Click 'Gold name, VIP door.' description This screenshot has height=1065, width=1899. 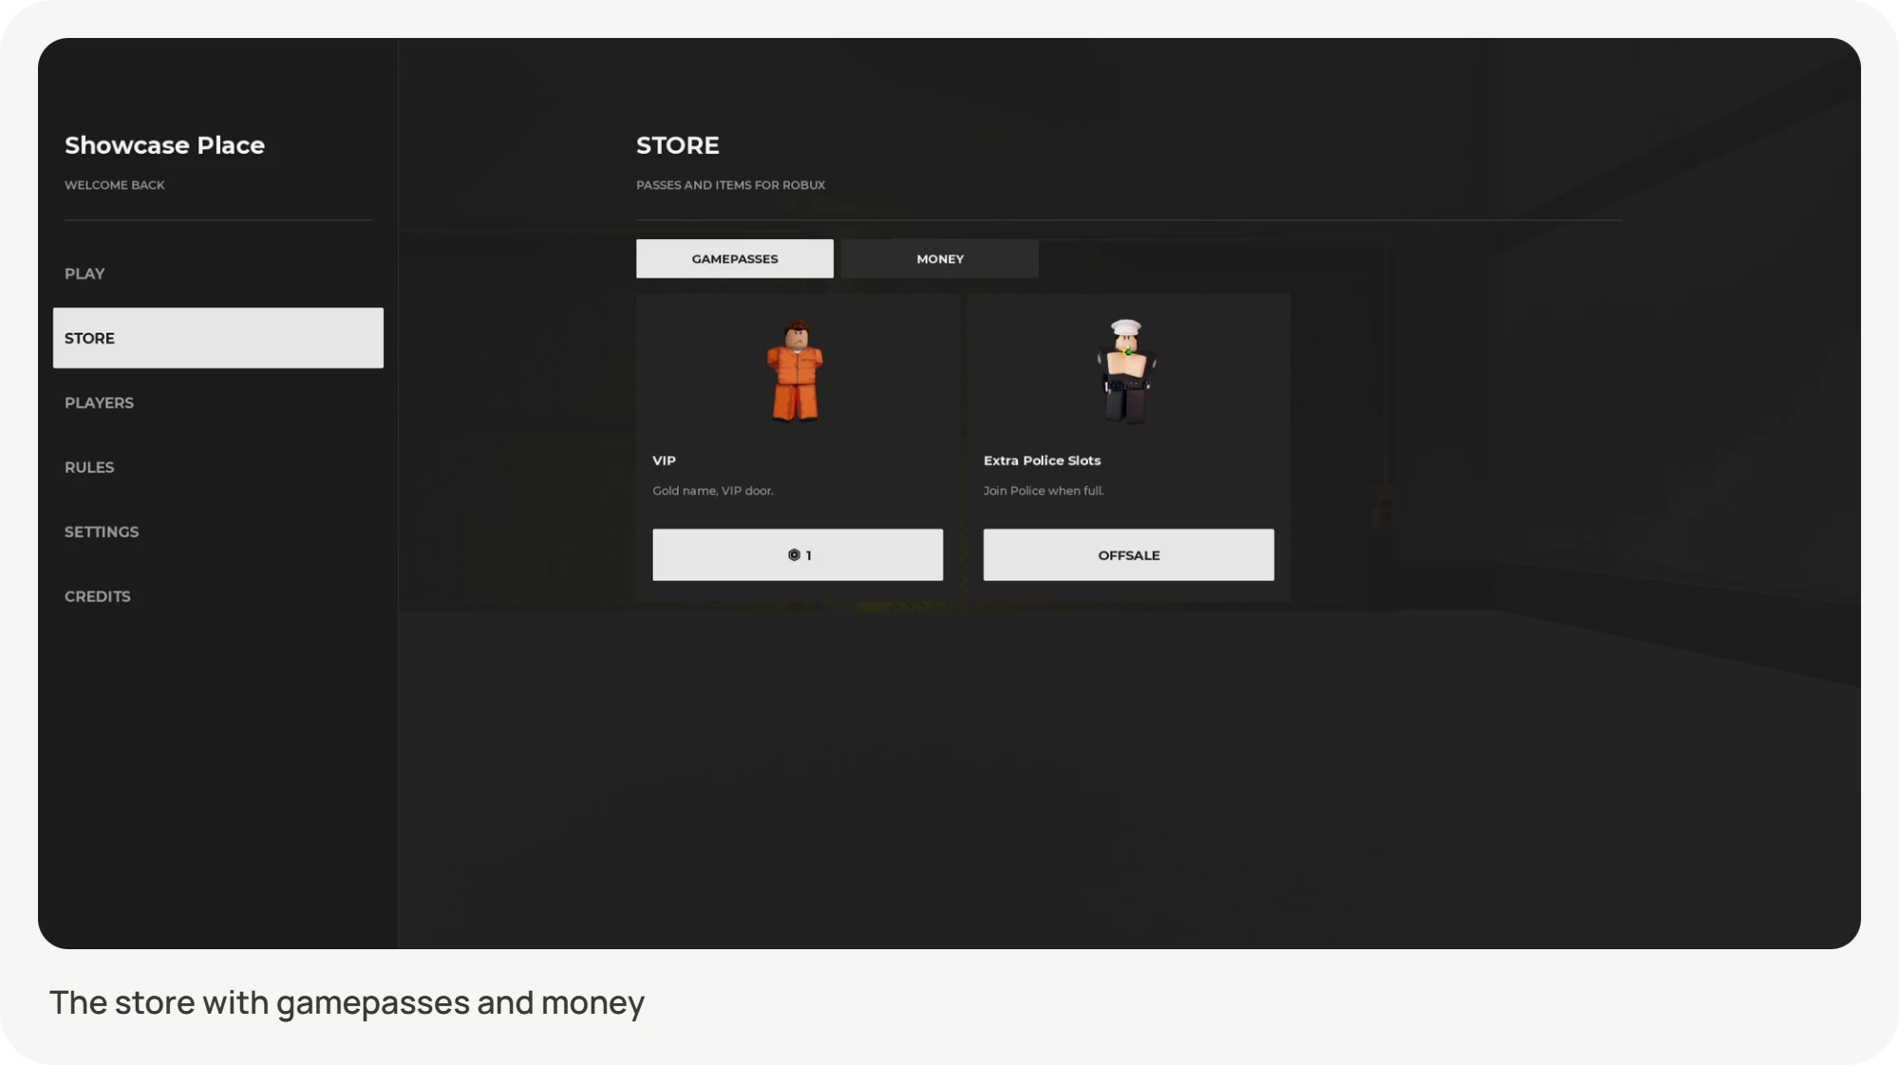(x=713, y=491)
